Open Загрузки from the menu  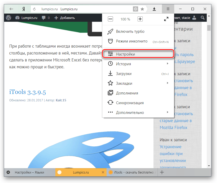tap(138, 74)
